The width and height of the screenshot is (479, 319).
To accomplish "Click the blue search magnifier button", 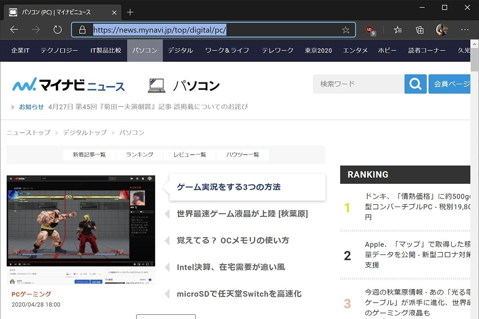I will click(416, 84).
